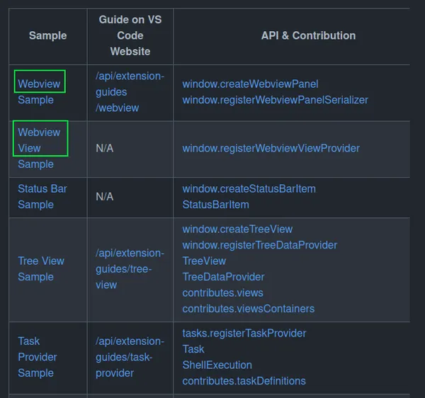
Task: Click the Sample column header
Action: pyautogui.click(x=47, y=35)
